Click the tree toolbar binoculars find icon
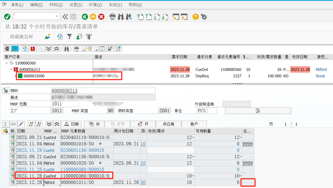The image size is (333, 188). pos(67,49)
